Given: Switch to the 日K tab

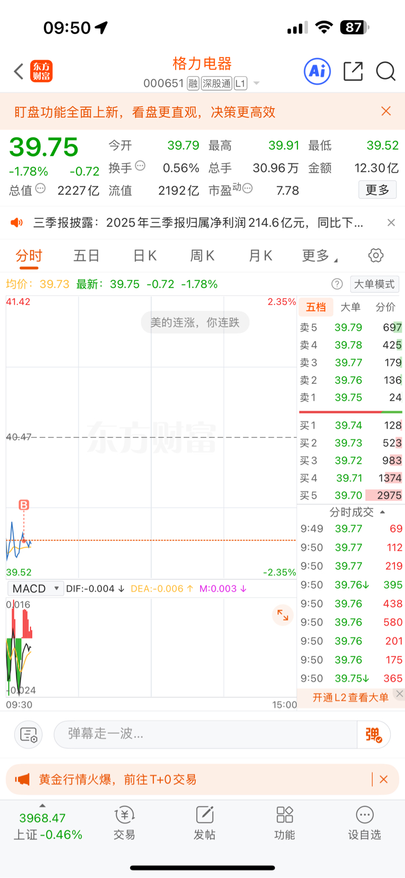Looking at the screenshot, I should [144, 256].
